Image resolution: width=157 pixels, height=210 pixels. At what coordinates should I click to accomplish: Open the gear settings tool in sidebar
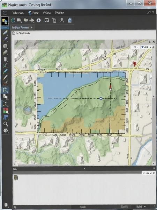[6, 131]
